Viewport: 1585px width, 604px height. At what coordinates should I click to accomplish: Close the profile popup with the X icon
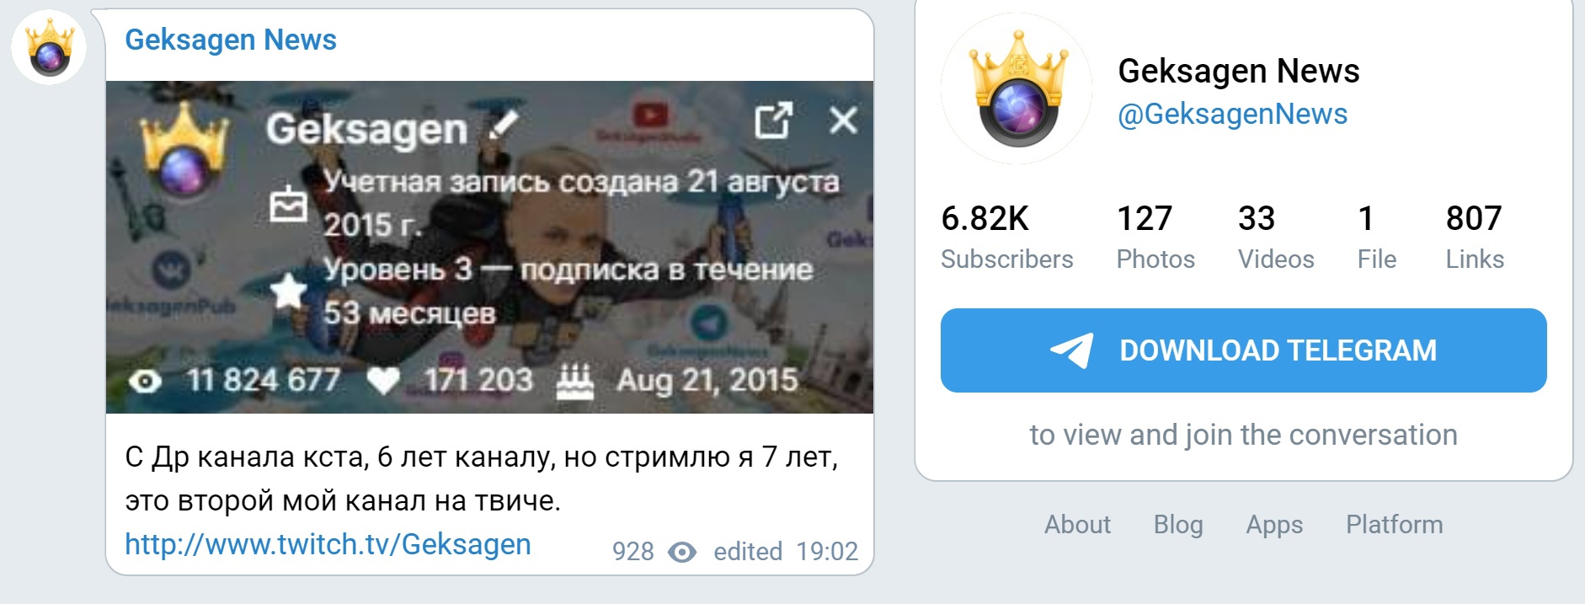pos(843,120)
